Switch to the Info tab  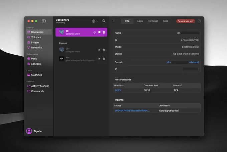127,21
